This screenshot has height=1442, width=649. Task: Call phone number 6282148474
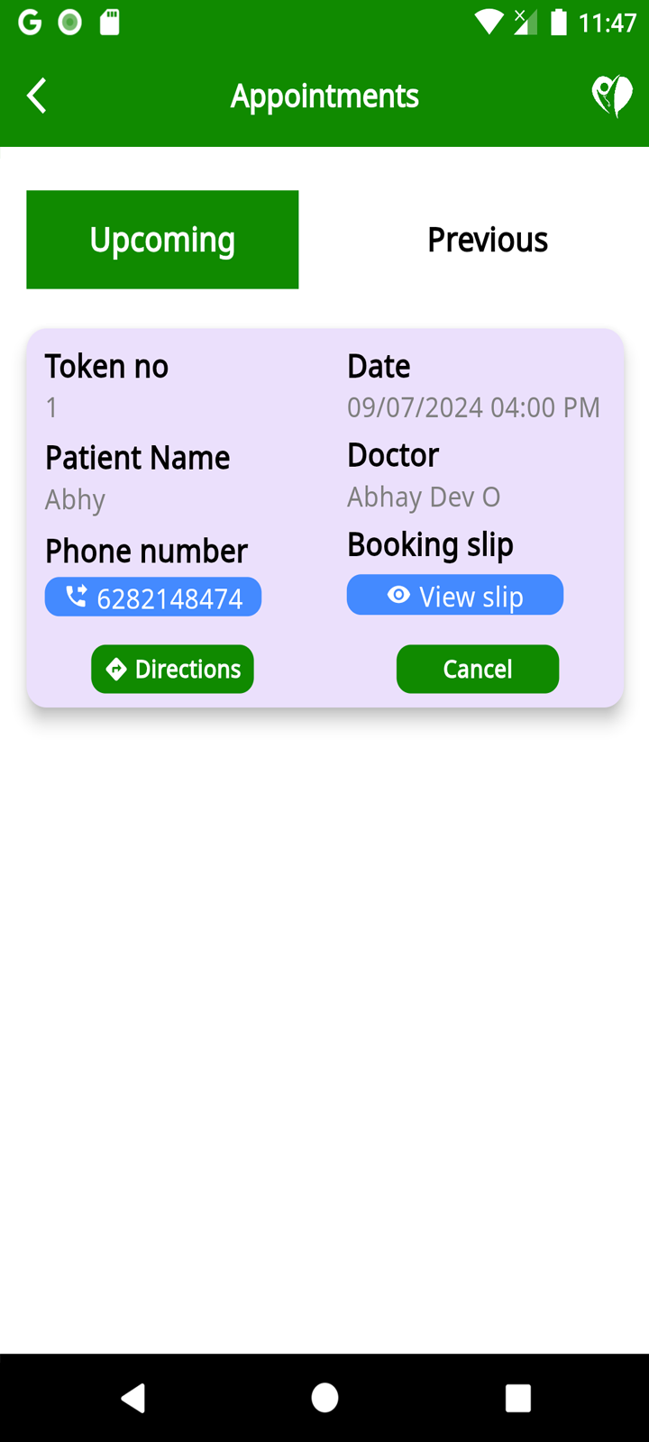coord(153,597)
